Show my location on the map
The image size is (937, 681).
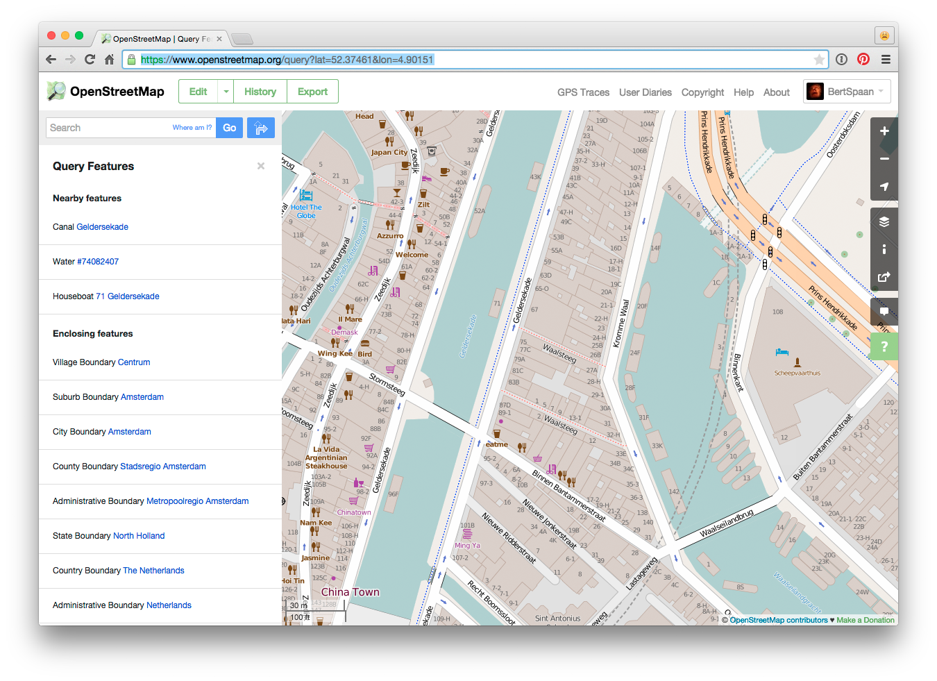click(x=884, y=186)
